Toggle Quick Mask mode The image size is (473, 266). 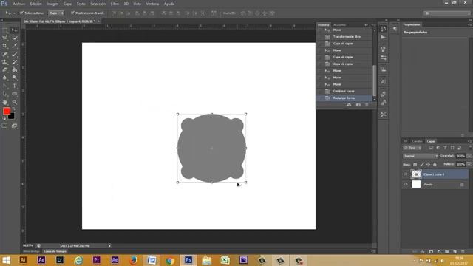[5, 126]
